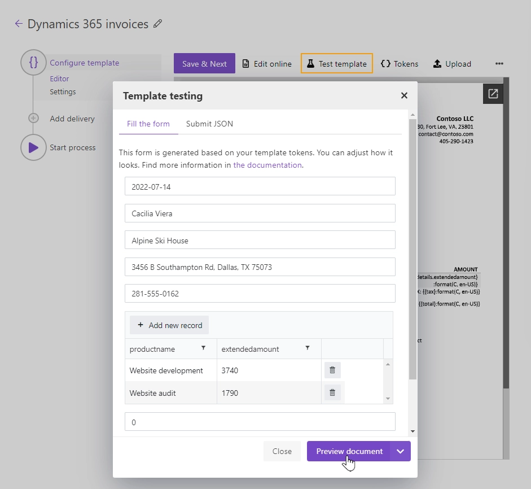Sort by productname column header
This screenshot has height=489, width=531.
point(152,349)
